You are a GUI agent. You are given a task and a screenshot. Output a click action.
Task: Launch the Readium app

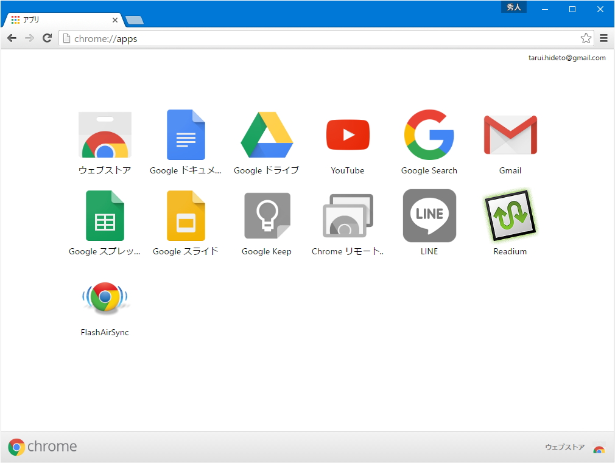point(510,215)
